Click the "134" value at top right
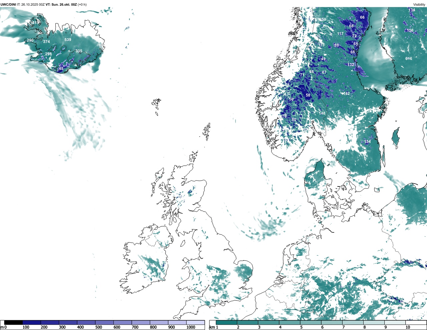This screenshot has height=330, width=427. click(x=412, y=10)
